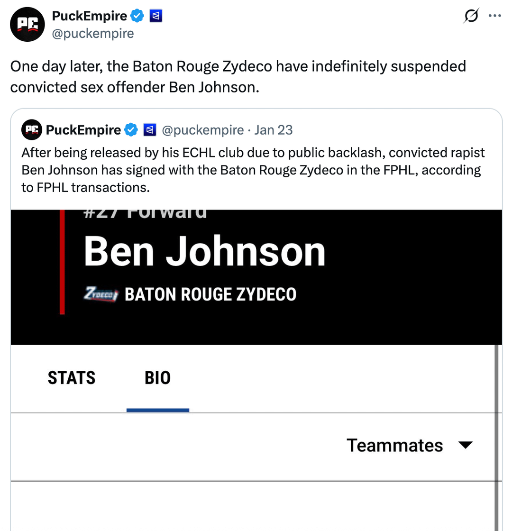This screenshot has width=512, height=531.
Task: Click the affiliate badge in the quoted tweet header
Action: (x=150, y=129)
